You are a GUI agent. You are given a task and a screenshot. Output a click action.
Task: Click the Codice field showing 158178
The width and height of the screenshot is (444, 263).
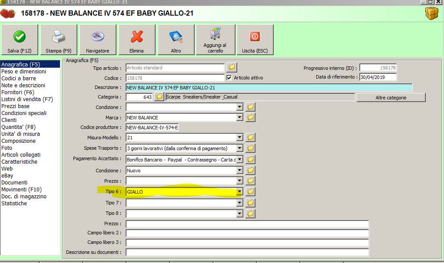175,78
